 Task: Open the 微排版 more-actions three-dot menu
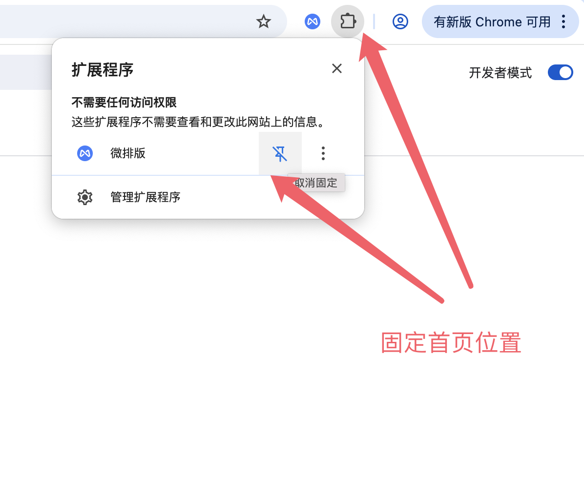point(323,153)
